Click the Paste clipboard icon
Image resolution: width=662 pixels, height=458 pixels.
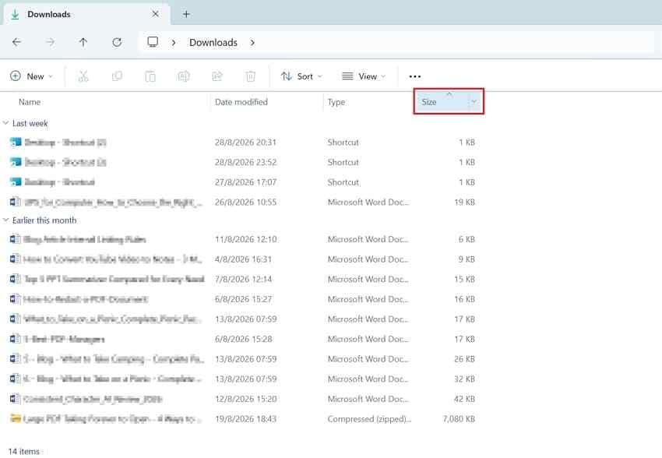(x=150, y=76)
